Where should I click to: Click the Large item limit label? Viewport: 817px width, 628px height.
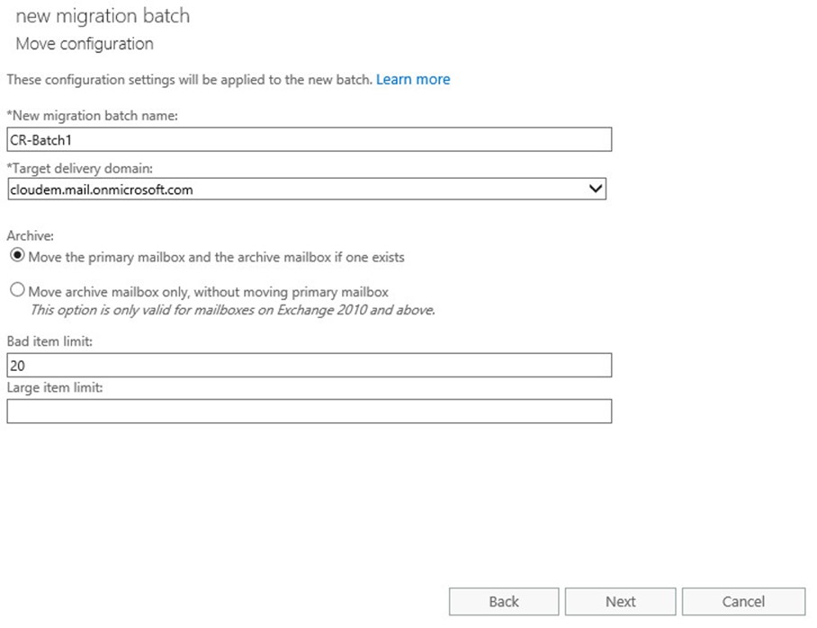click(x=55, y=387)
